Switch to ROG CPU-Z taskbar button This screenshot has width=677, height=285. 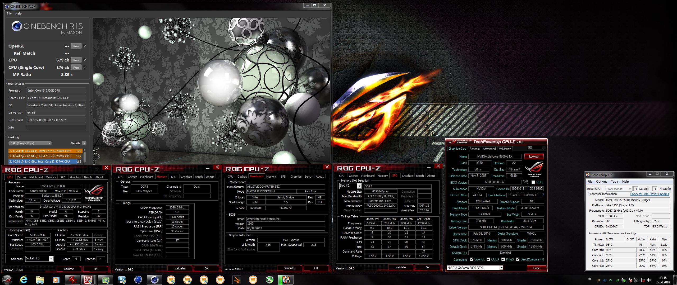[88, 280]
